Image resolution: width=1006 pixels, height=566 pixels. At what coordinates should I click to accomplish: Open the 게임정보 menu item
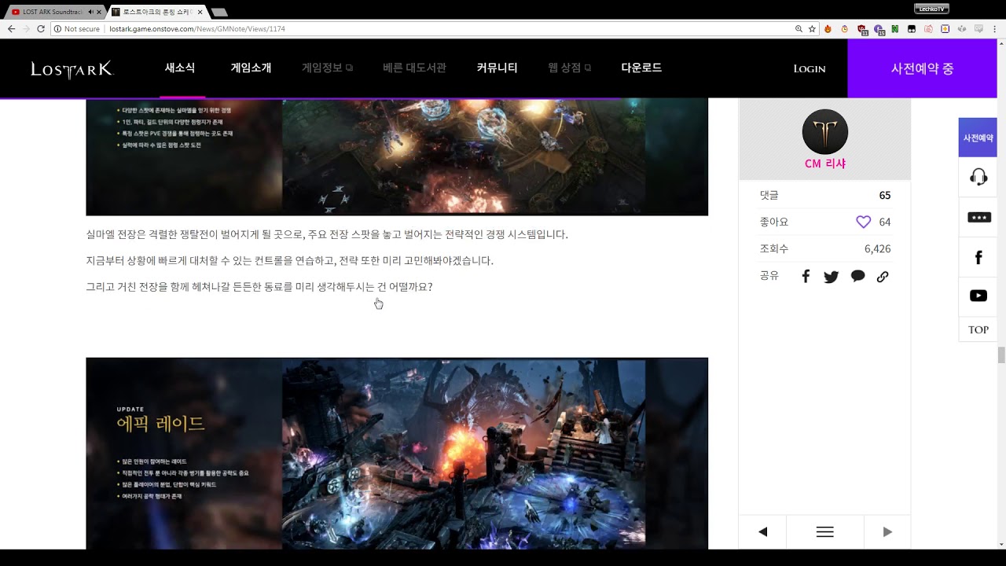point(327,68)
